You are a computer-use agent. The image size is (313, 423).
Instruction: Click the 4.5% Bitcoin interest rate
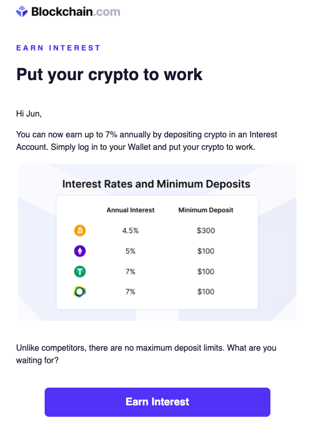click(130, 230)
